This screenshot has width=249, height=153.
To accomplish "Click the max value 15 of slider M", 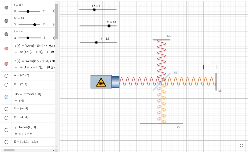I will coord(44,24).
